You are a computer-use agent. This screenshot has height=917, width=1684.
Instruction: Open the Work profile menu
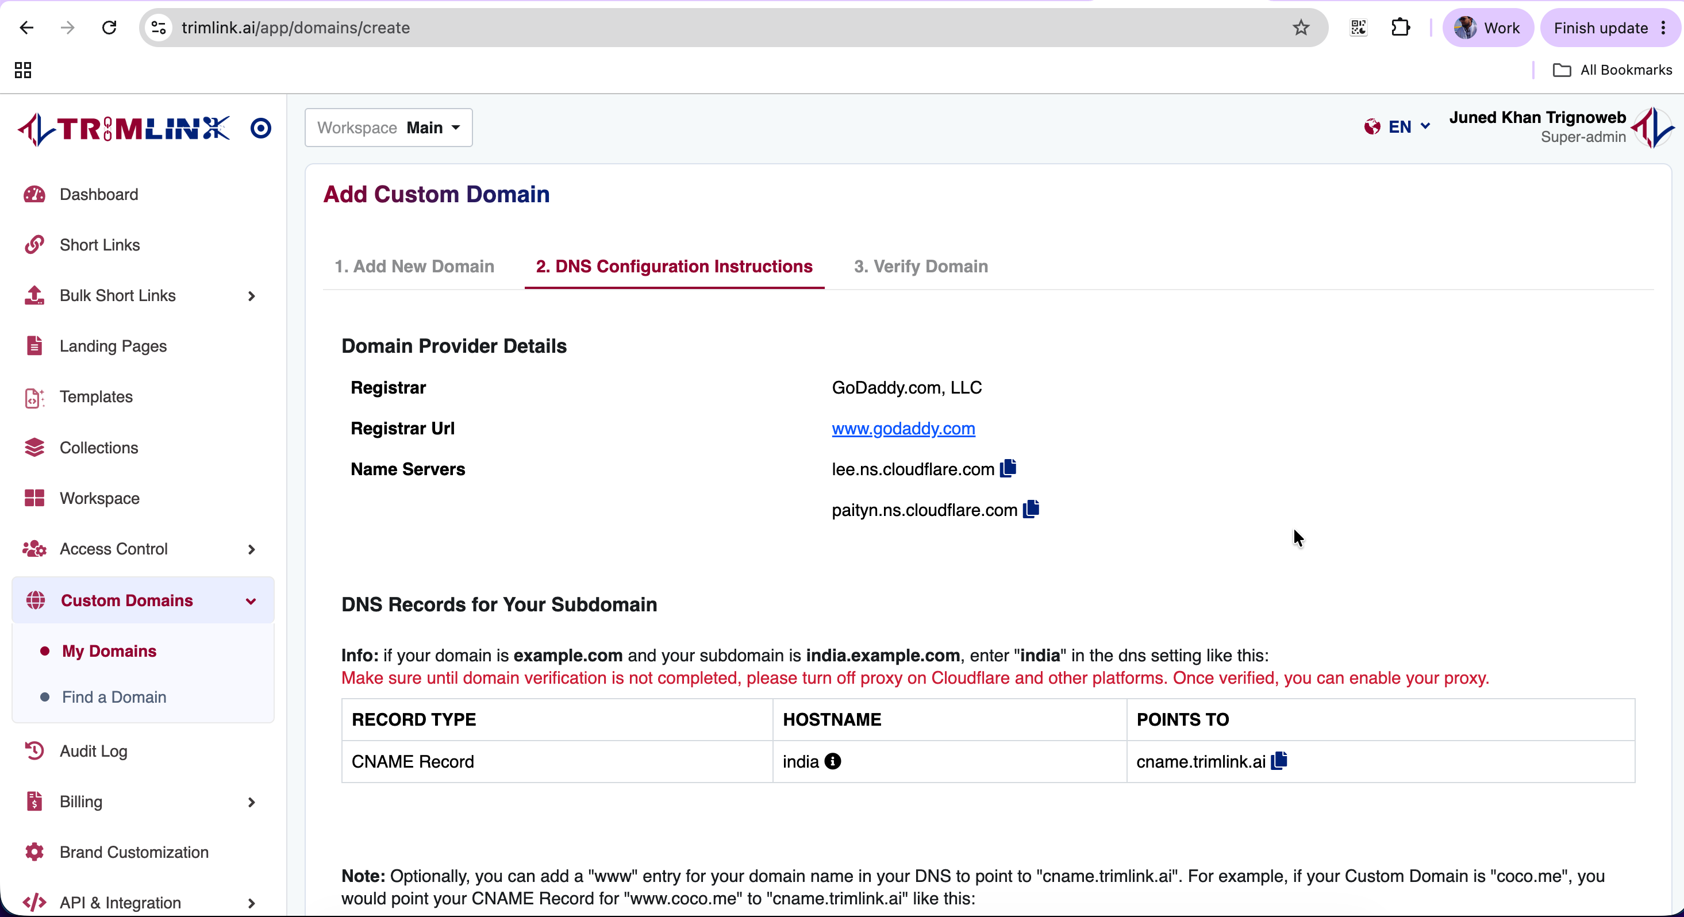coord(1487,28)
